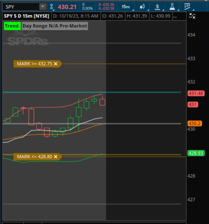Click the 0.00% change value
The image size is (209, 224).
(x=87, y=9)
